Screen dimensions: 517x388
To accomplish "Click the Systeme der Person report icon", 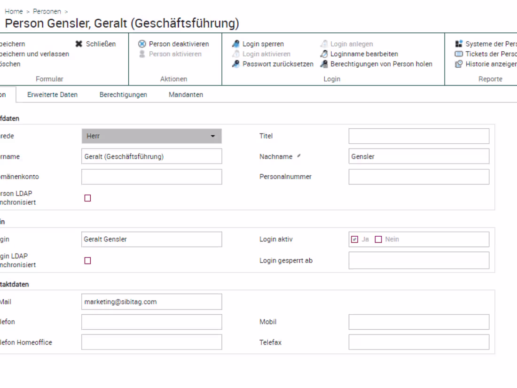I will tap(459, 44).
